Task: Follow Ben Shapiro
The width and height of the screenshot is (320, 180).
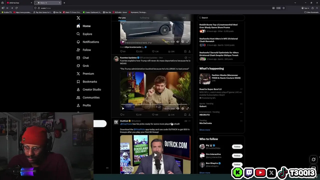Action: point(237,164)
